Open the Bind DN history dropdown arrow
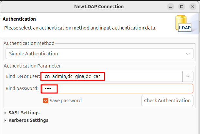Screen dimensions: 200x134 [x=188, y=76]
